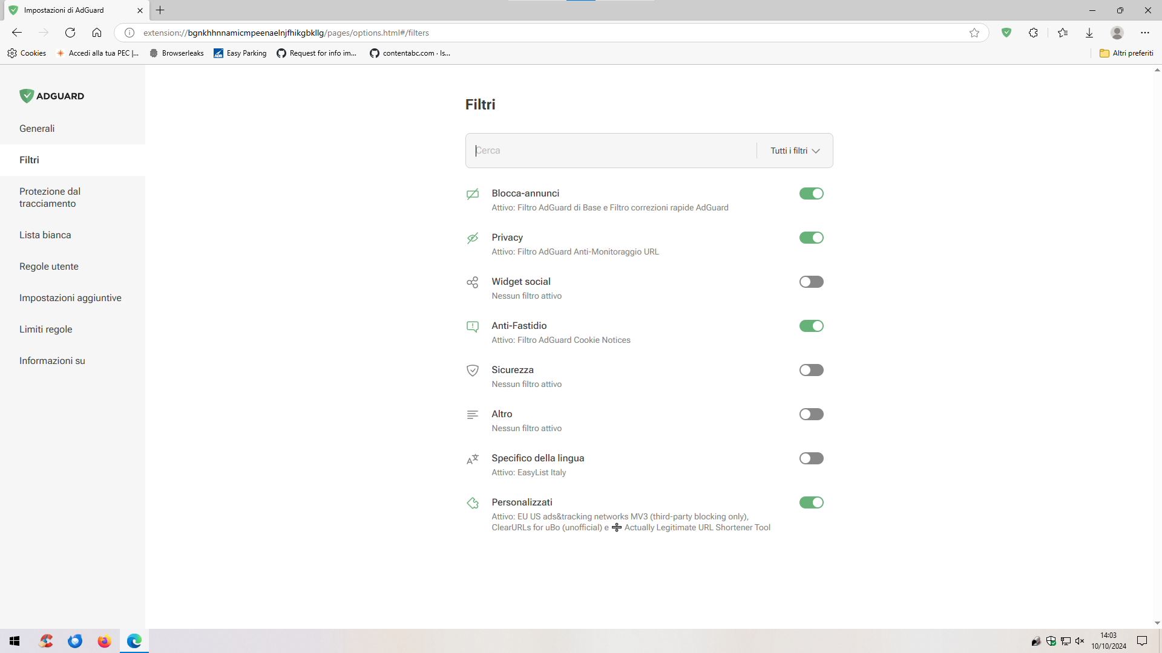Open the Personalizzati filter category
The height and width of the screenshot is (653, 1162).
click(x=630, y=515)
